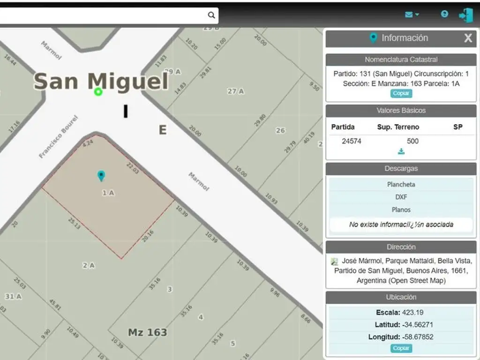Open the Planos downloads row
The image size is (480, 360).
(x=401, y=210)
